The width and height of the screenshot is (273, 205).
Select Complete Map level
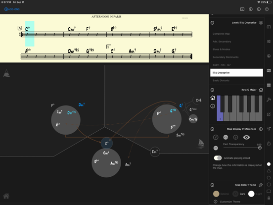click(x=236, y=34)
